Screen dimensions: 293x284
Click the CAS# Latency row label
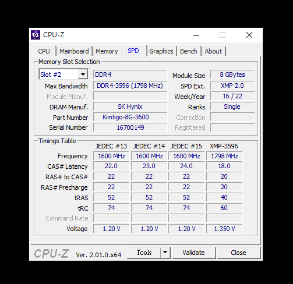[x=68, y=166]
